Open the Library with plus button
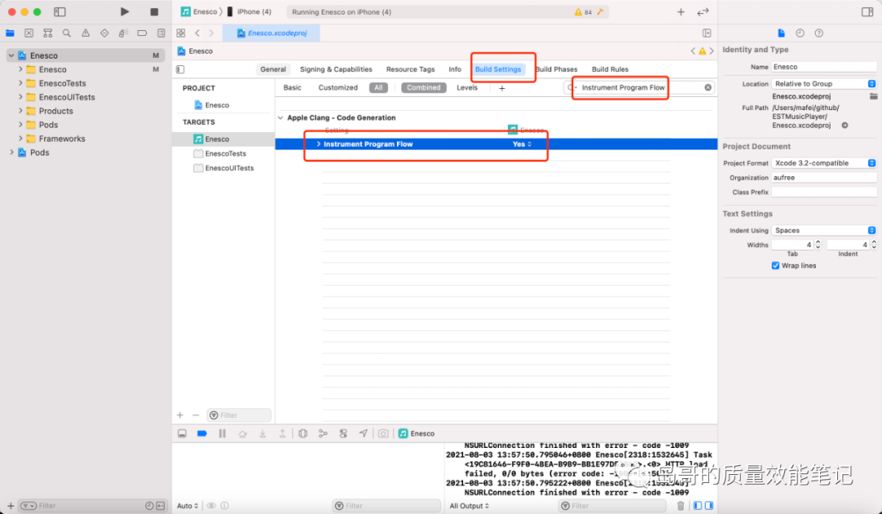 [680, 11]
